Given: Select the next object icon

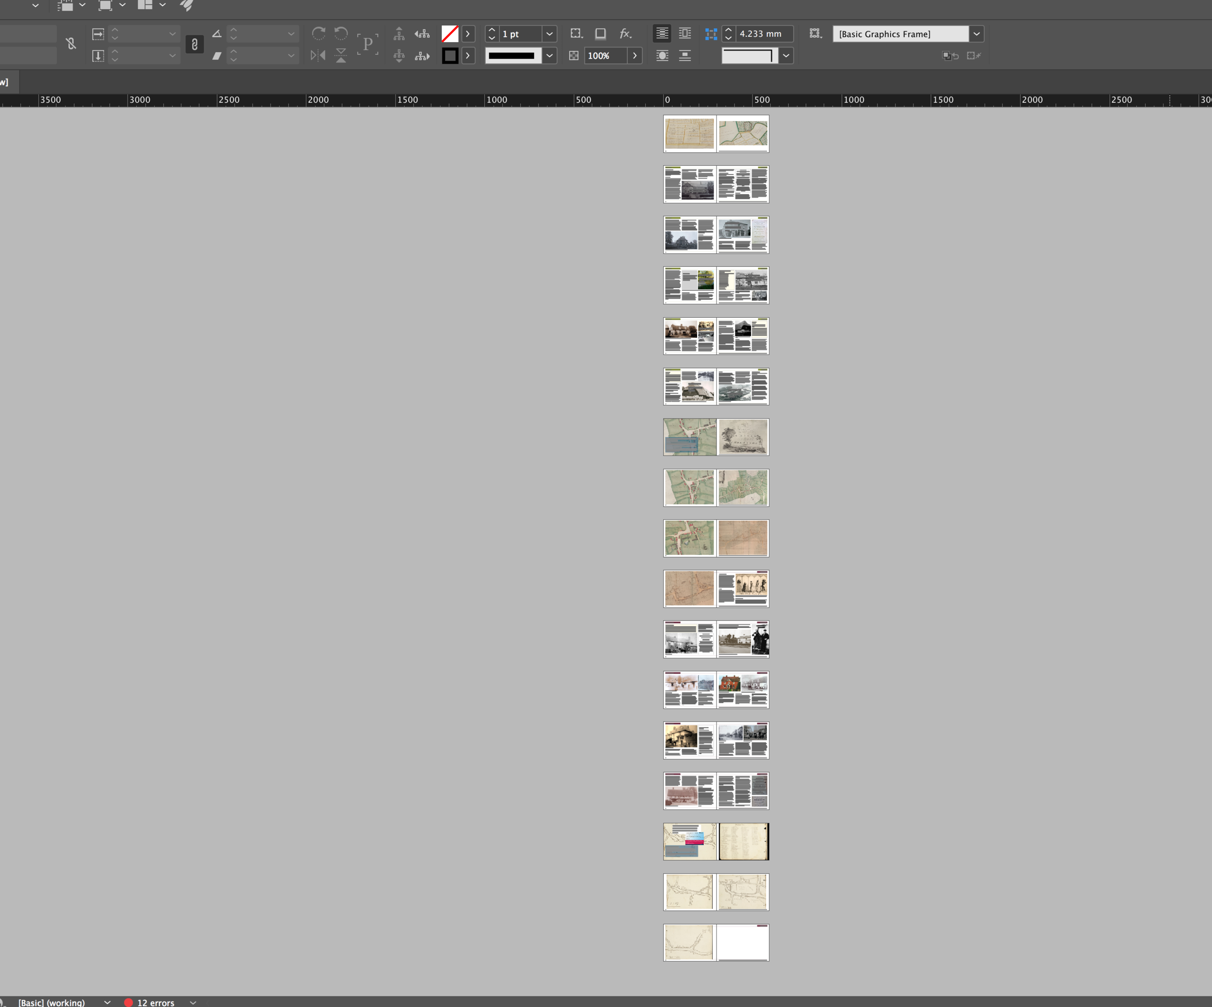Looking at the screenshot, I should (x=422, y=56).
